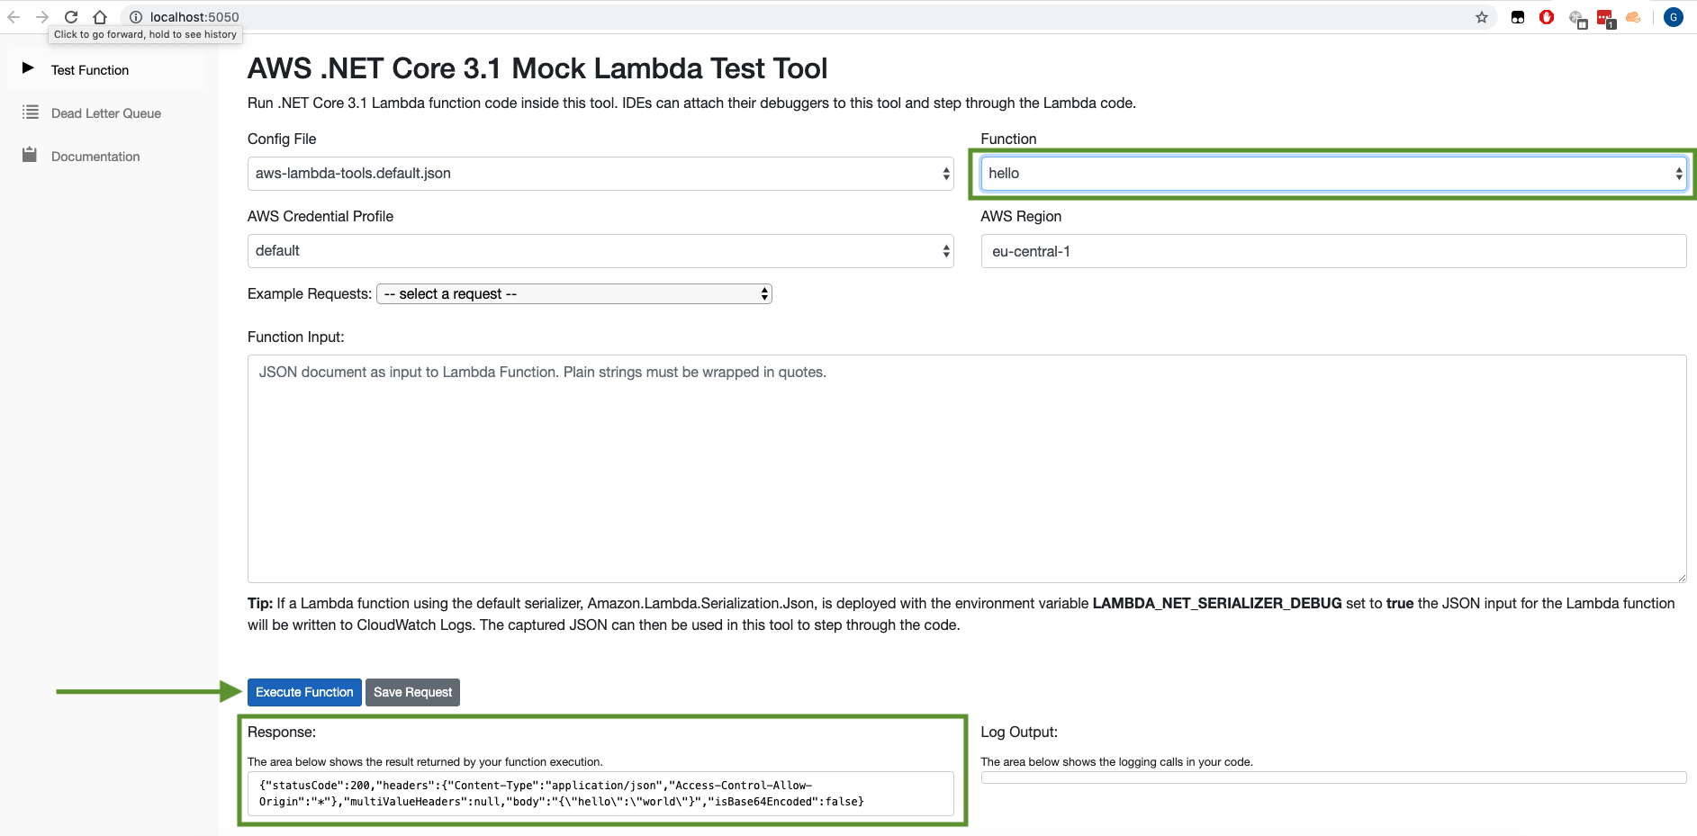Open the Tampermonkey extension icon

tap(1518, 17)
